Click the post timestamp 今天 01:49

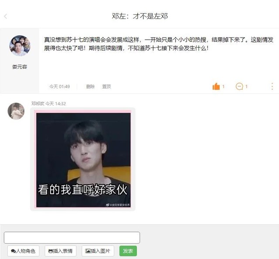pyautogui.click(x=60, y=86)
